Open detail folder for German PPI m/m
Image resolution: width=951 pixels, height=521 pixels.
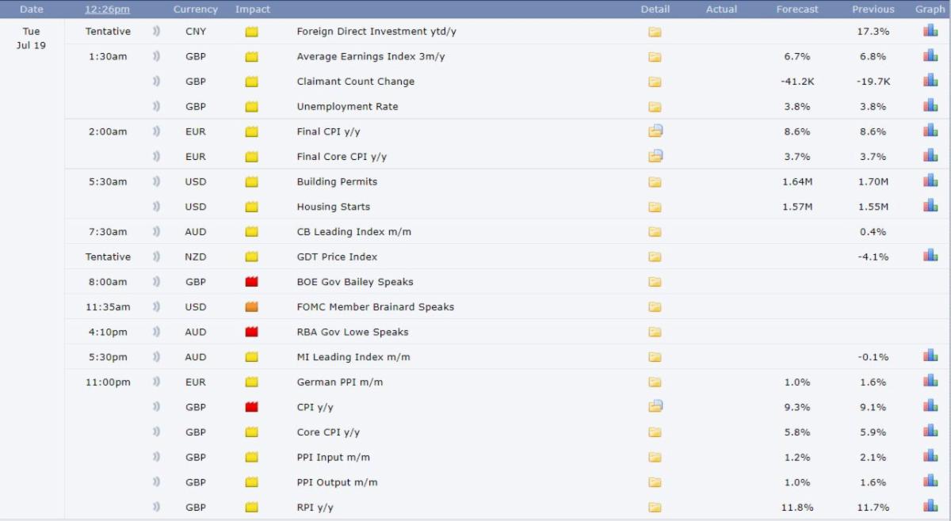click(655, 383)
